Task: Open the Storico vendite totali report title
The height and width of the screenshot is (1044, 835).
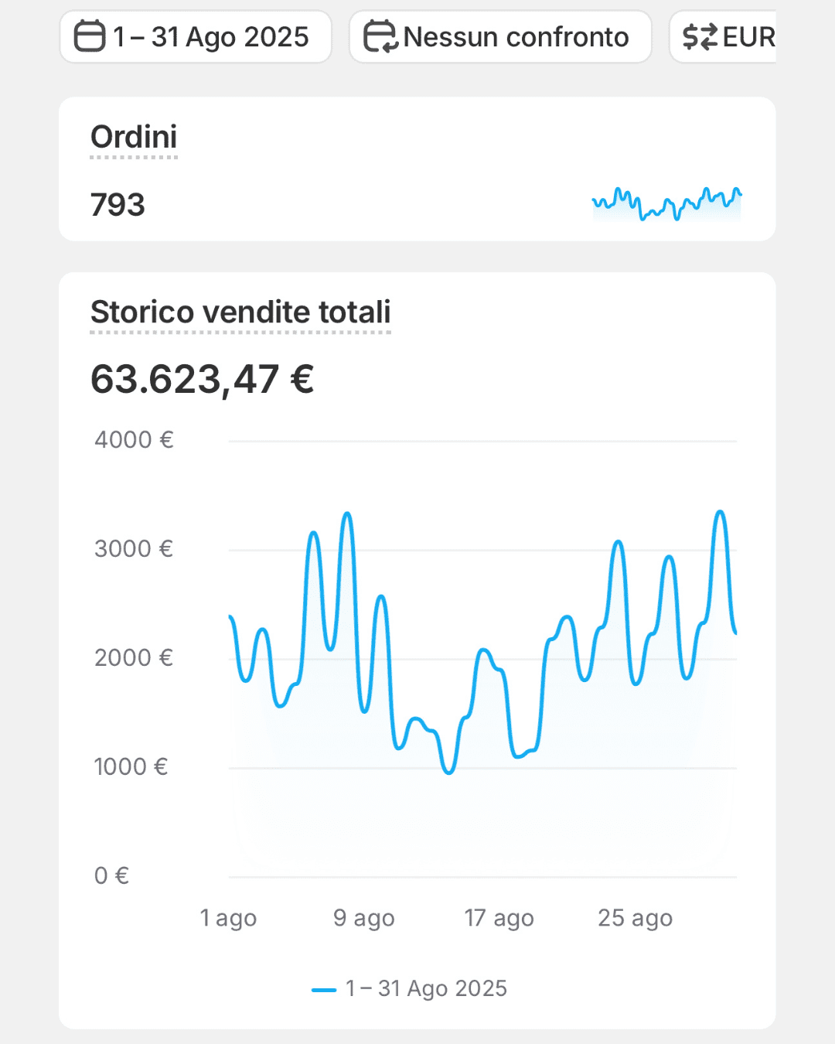Action: (x=240, y=312)
